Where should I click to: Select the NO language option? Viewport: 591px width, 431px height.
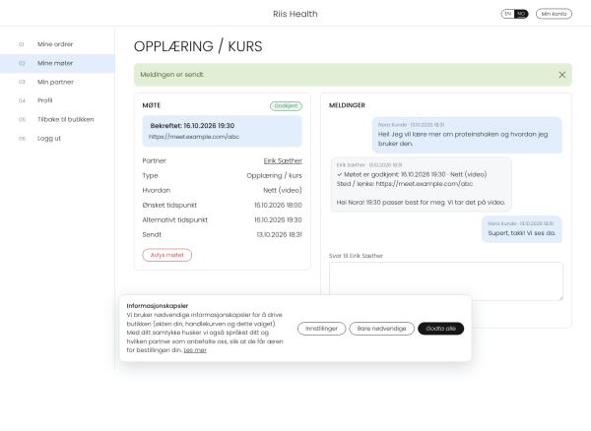pos(521,14)
